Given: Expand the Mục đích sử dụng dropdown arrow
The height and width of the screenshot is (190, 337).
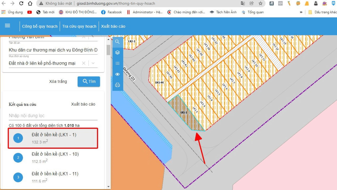Looking at the screenshot, I should [x=93, y=63].
